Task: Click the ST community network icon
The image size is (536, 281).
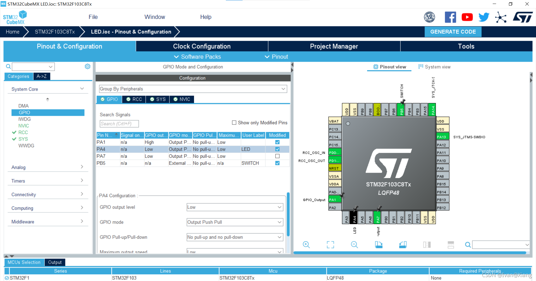Action: click(501, 17)
